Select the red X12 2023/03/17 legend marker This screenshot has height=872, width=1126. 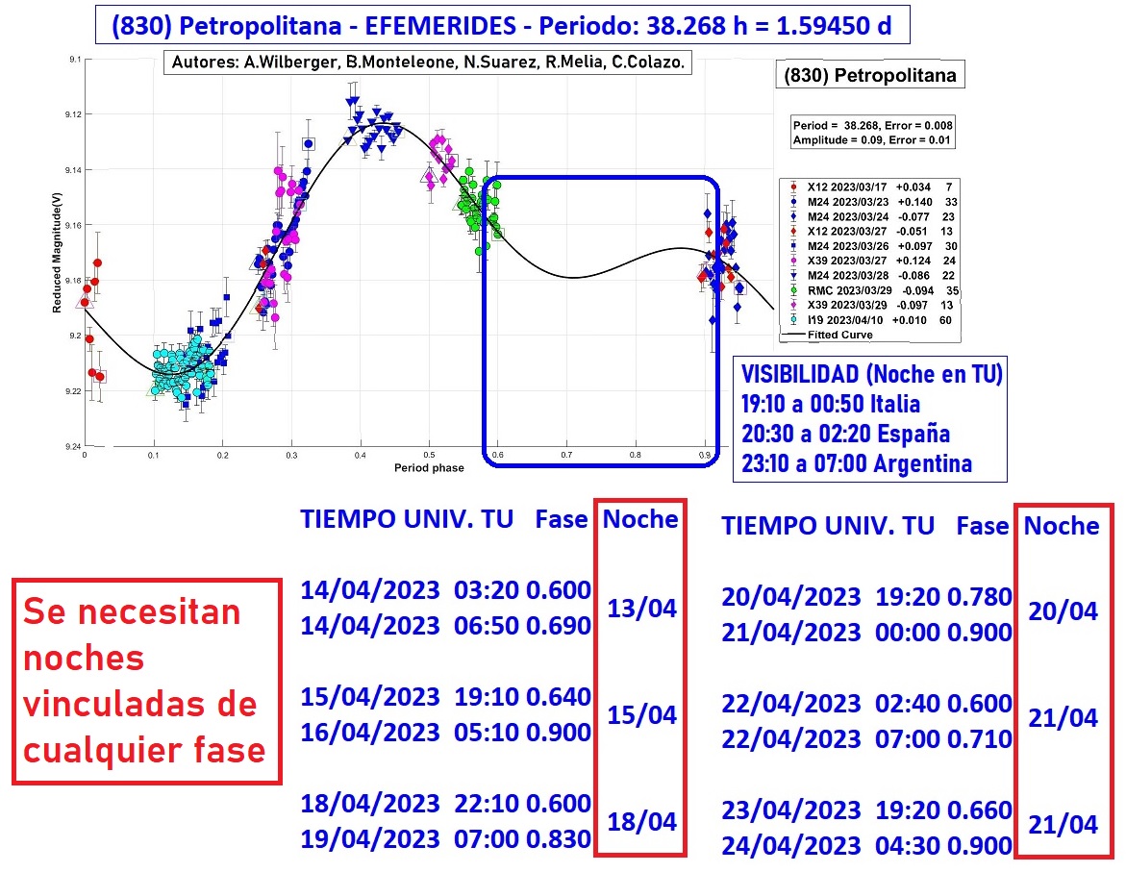(x=792, y=187)
